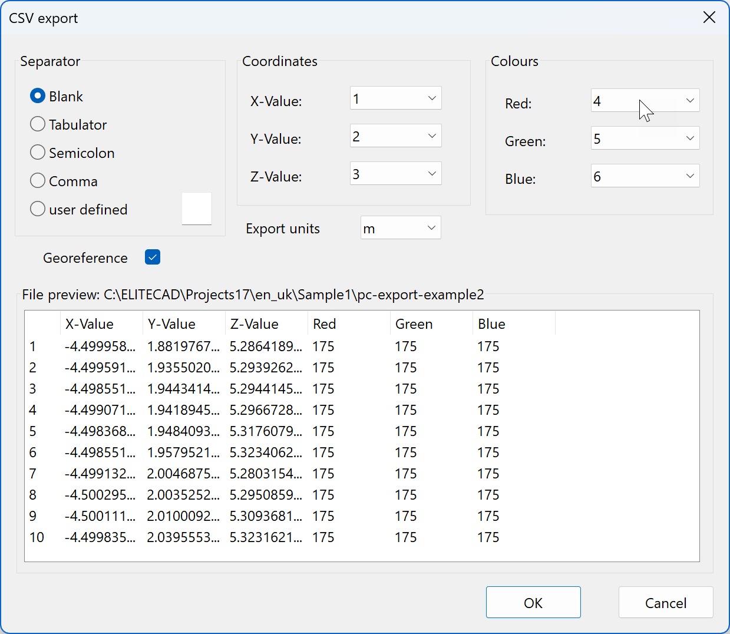
Task: Select the user defined separator option
Action: (38, 209)
